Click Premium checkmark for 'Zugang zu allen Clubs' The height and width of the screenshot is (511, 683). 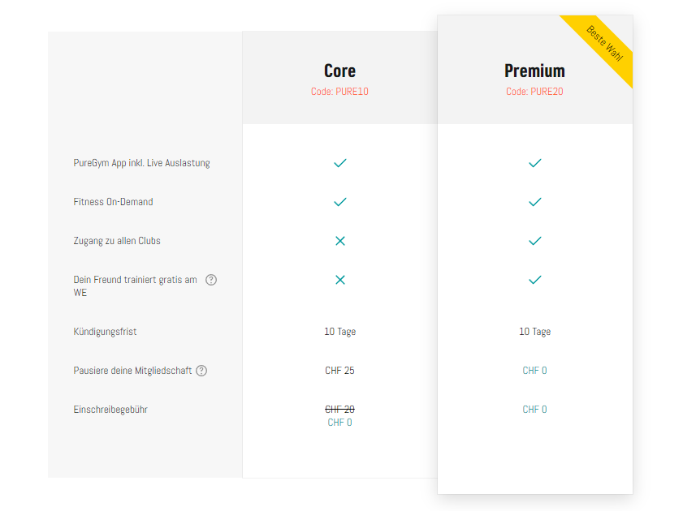pyautogui.click(x=534, y=241)
